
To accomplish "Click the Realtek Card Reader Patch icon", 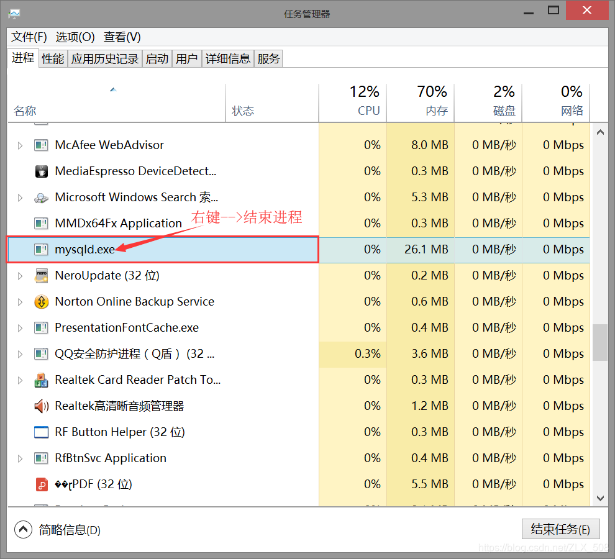I will coord(41,380).
